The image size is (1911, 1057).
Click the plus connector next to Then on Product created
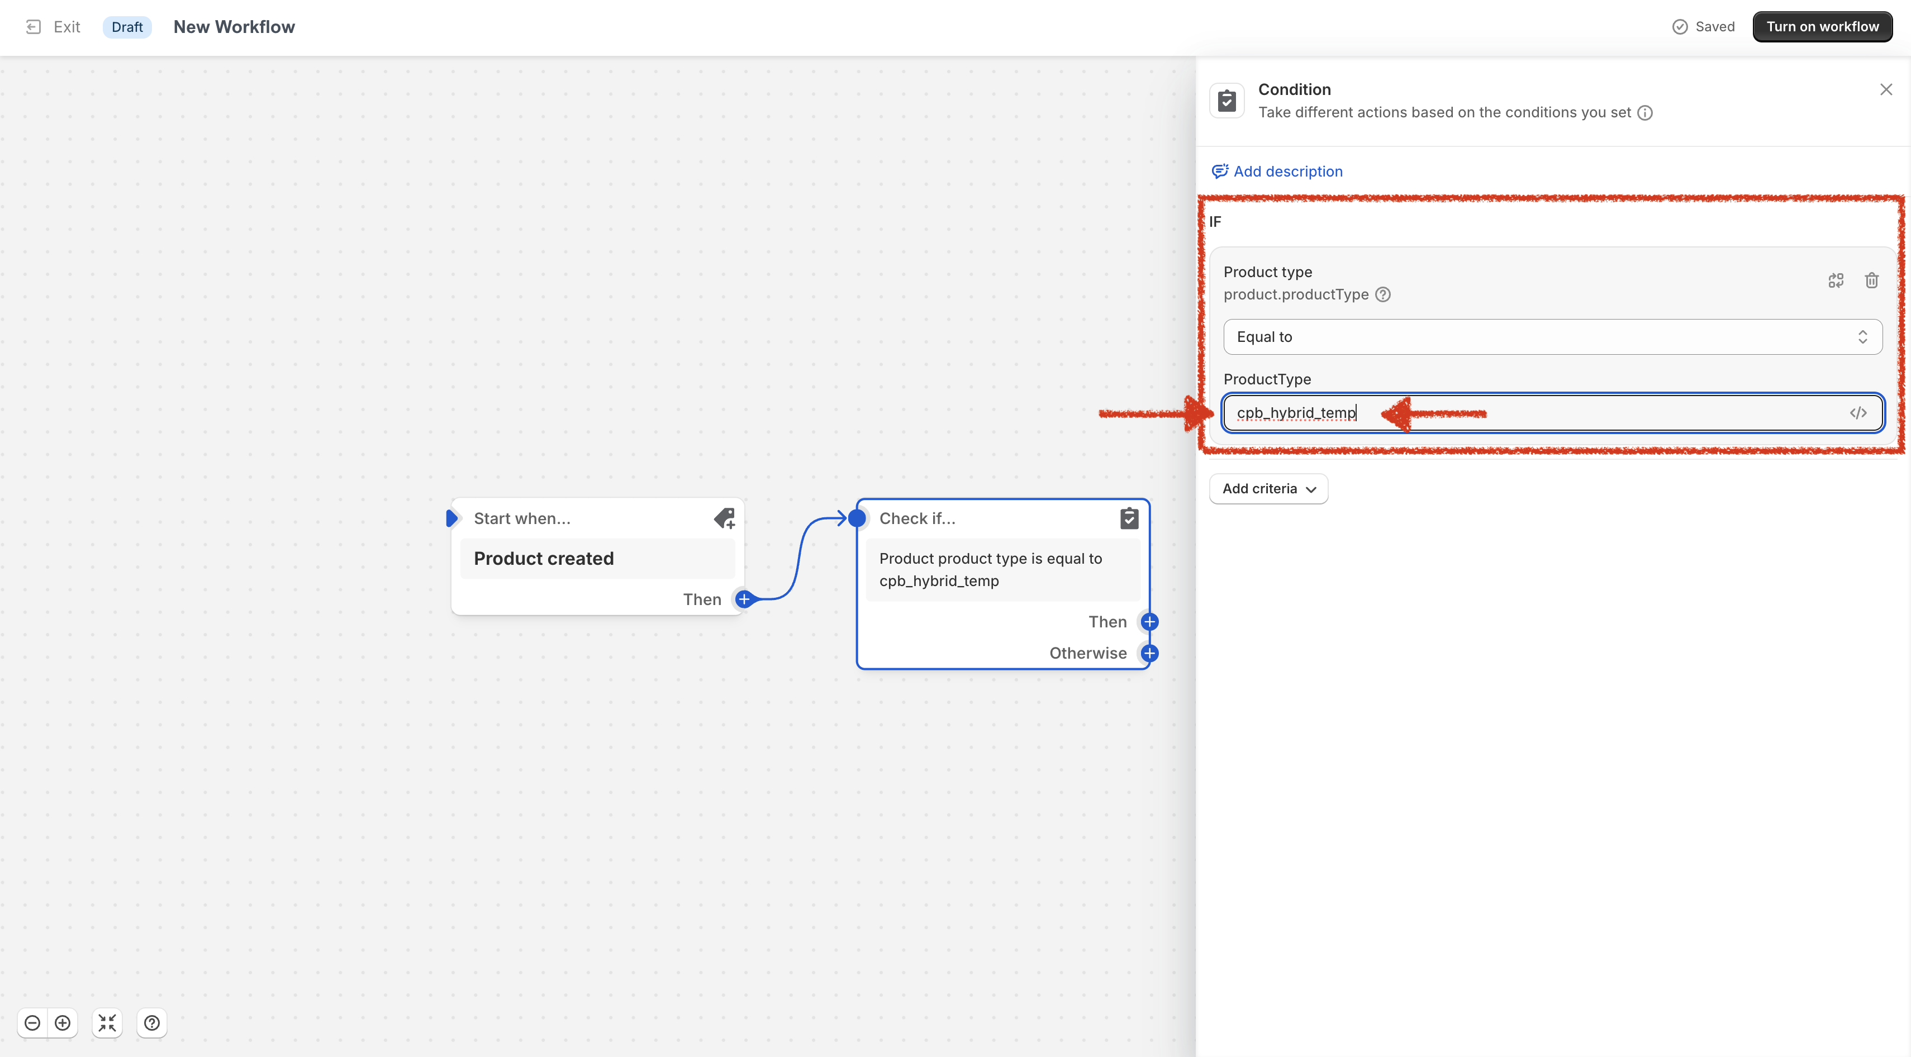pyautogui.click(x=744, y=599)
